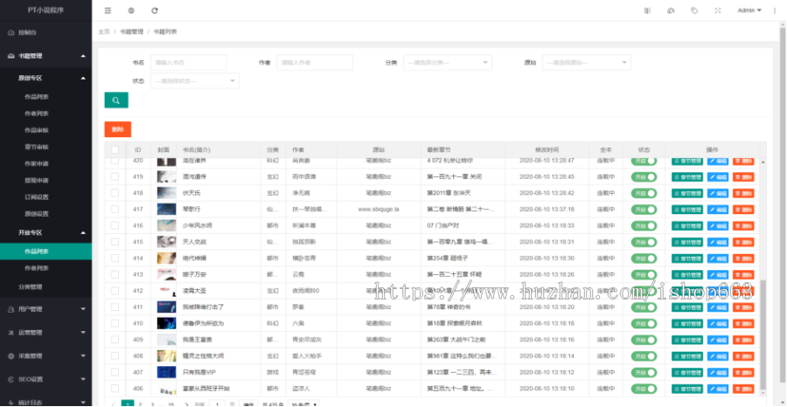Click 章节管理 button for book ID 411
Screen dimensions: 787x407
click(687, 307)
